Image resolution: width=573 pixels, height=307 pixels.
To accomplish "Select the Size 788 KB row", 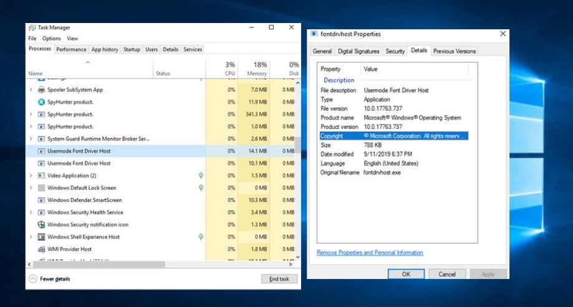I will coord(394,145).
